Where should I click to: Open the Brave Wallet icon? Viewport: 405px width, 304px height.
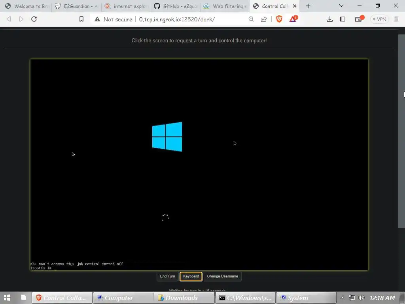click(359, 19)
